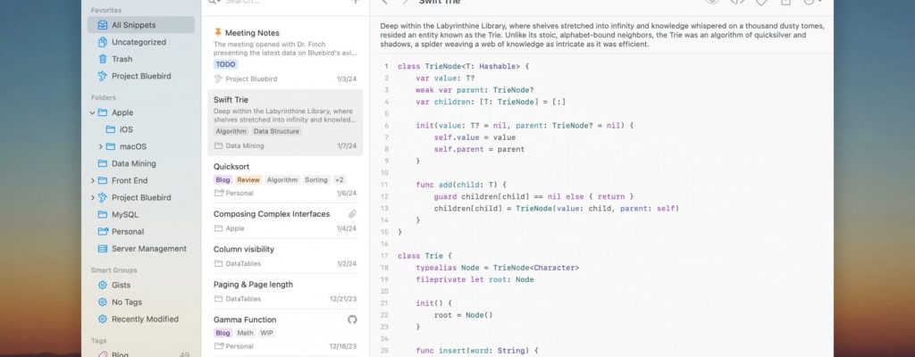Click paperclip icon on Composing Complex Interfaces

352,214
